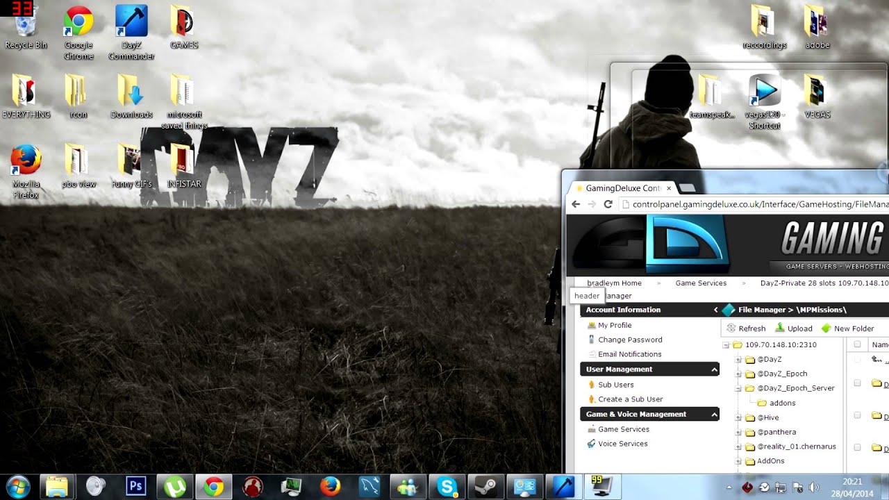Open the vegas120 Shortcut icon
889x500 pixels.
point(765,102)
